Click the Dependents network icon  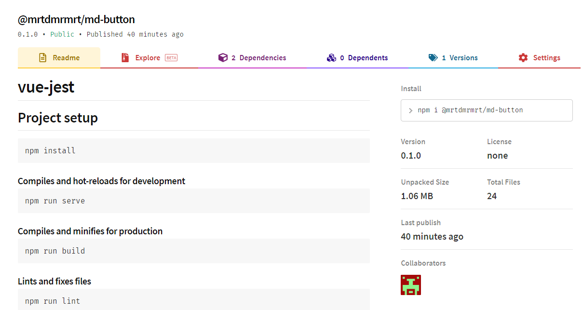click(331, 57)
